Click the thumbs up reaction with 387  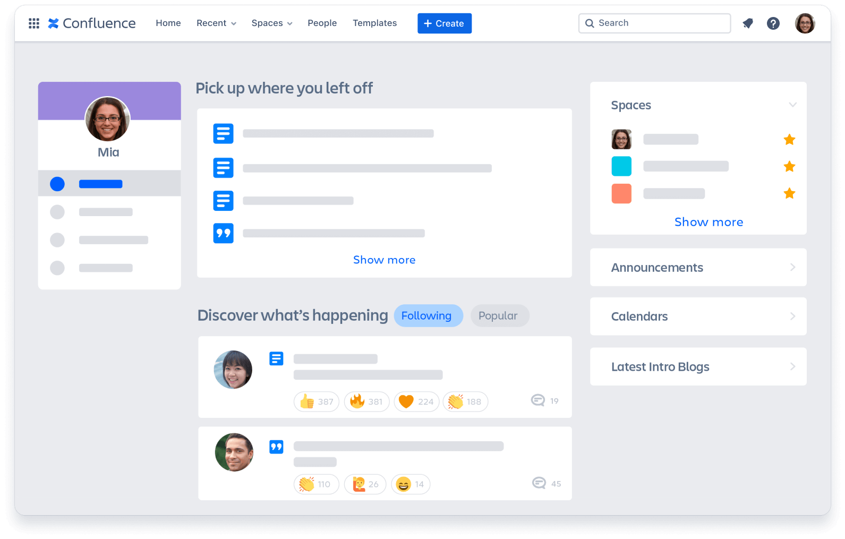pos(317,402)
